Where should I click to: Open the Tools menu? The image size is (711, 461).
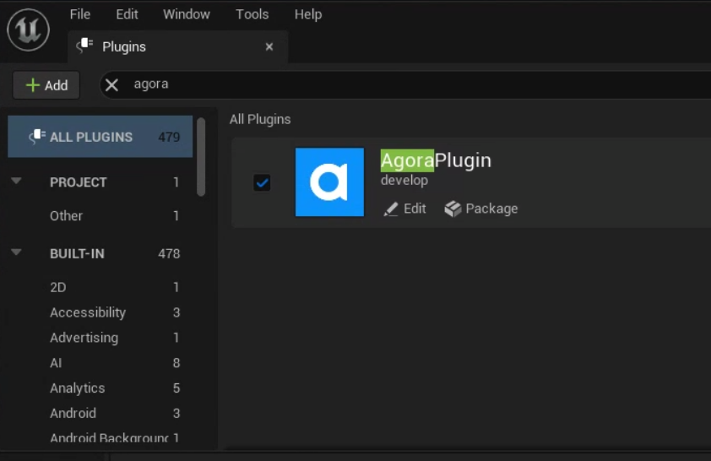click(252, 14)
